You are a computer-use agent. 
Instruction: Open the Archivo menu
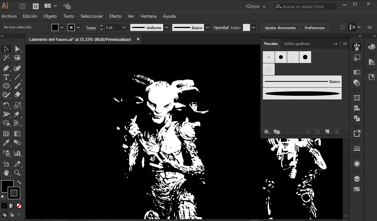coord(9,16)
